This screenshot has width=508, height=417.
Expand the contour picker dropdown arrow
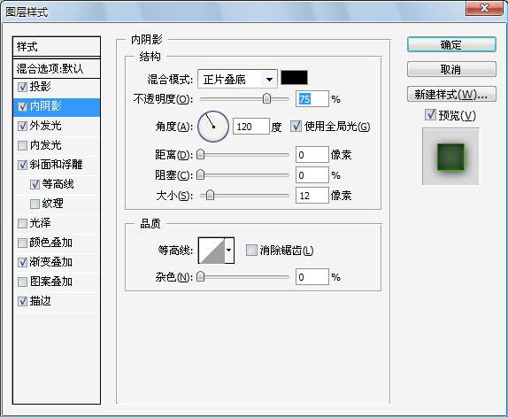pos(229,251)
